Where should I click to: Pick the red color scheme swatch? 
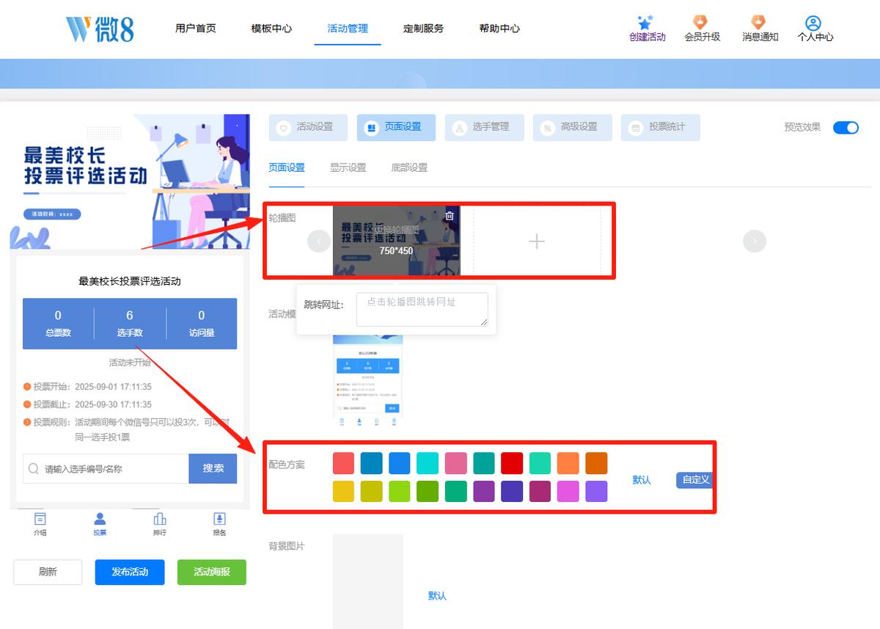tap(512, 463)
